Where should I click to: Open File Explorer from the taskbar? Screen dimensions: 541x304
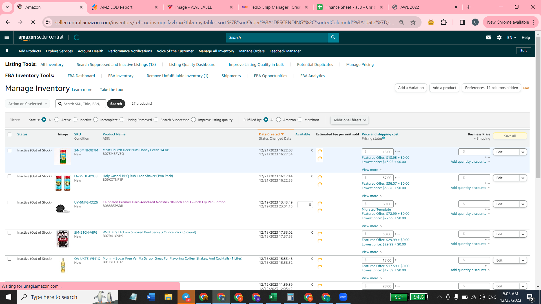pyautogui.click(x=168, y=297)
